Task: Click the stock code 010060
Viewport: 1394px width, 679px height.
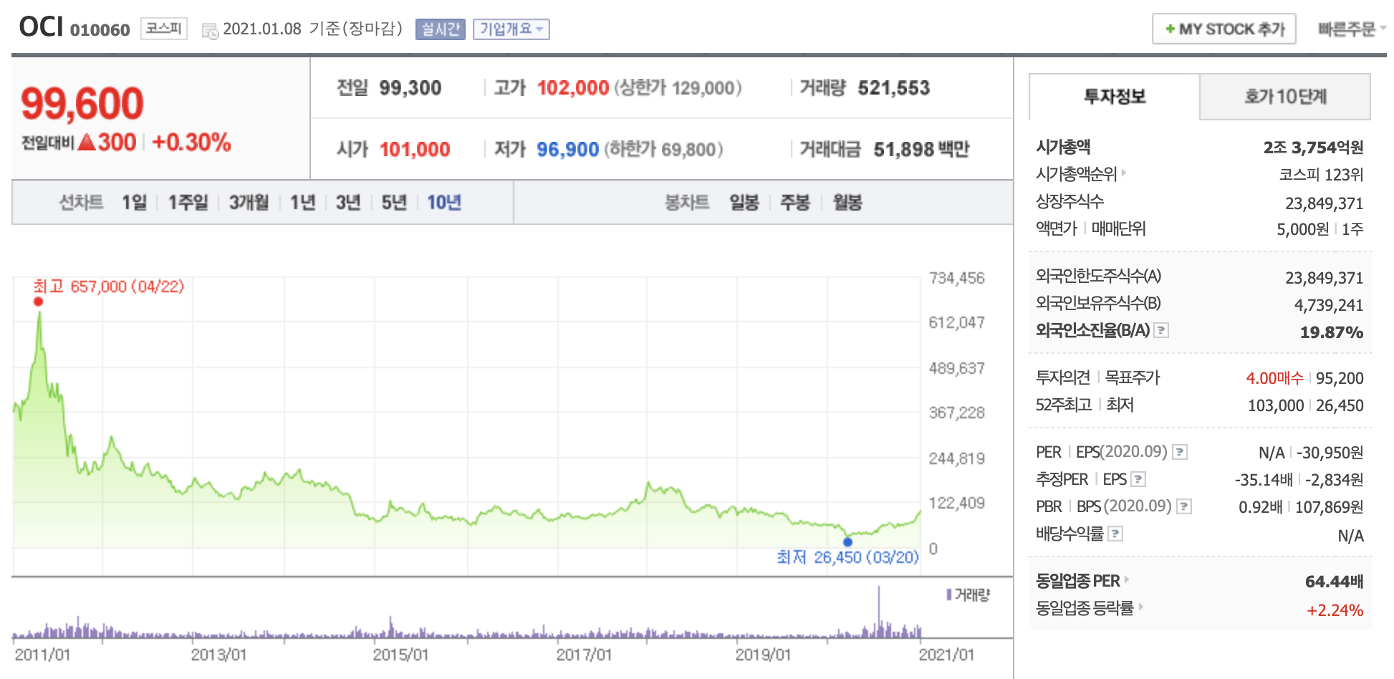Action: pyautogui.click(x=100, y=30)
